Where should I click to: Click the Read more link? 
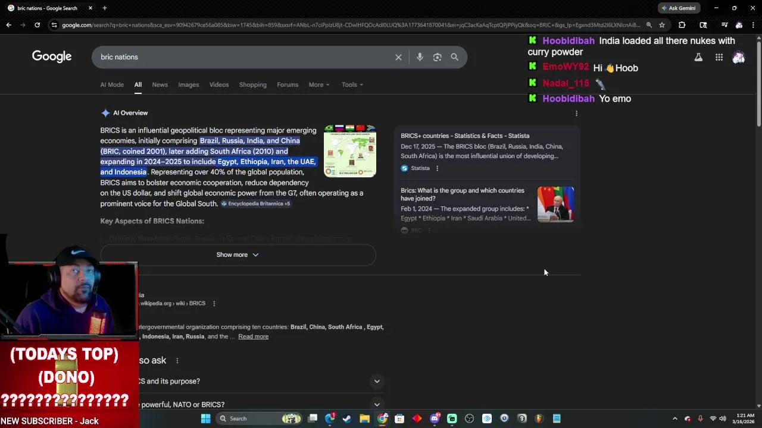253,336
